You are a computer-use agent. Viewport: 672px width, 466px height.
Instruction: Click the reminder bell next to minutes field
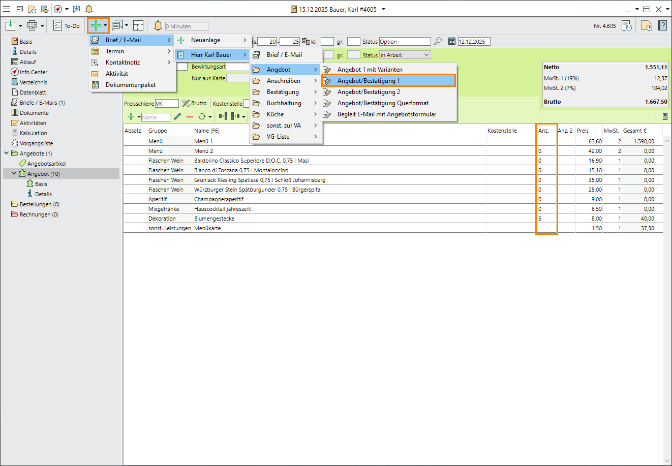[158, 25]
